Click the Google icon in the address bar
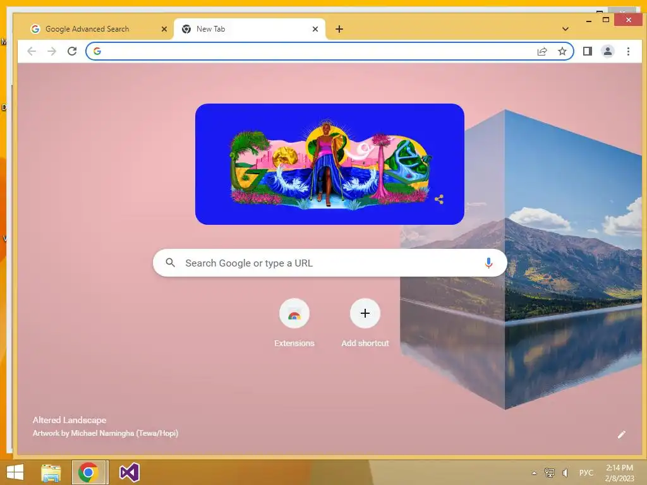 point(97,51)
